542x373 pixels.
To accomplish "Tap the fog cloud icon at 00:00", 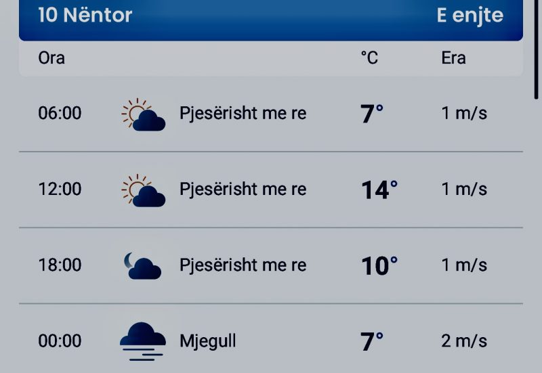I will click(143, 341).
